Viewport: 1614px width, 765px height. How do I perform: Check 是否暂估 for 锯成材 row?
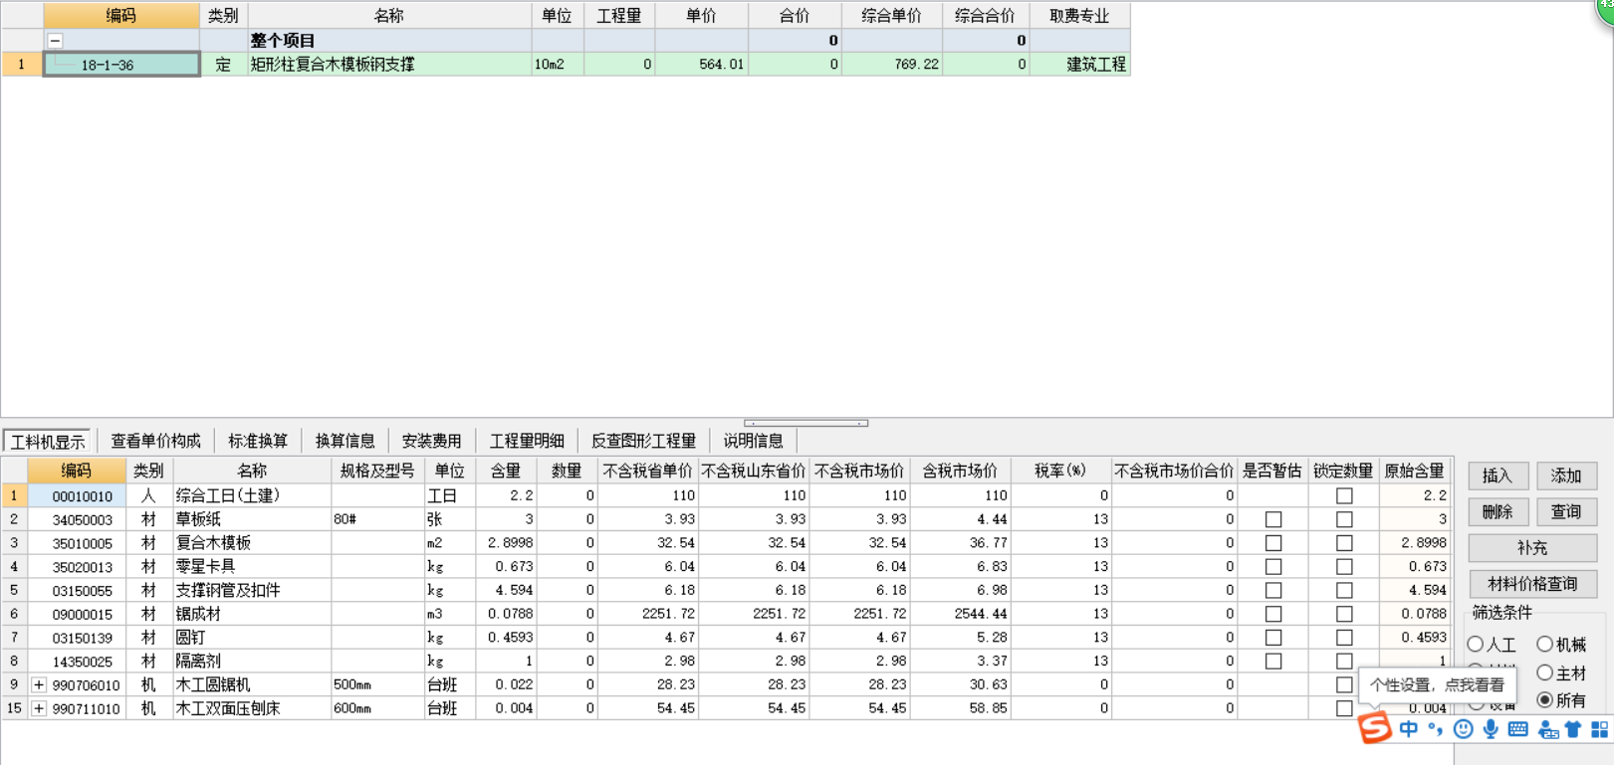[1273, 614]
